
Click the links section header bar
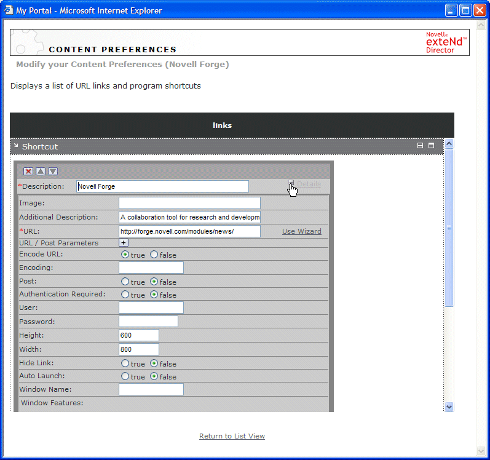pyautogui.click(x=232, y=125)
